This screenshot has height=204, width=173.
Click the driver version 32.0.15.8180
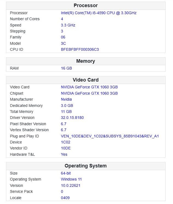pyautogui.click(x=72, y=118)
